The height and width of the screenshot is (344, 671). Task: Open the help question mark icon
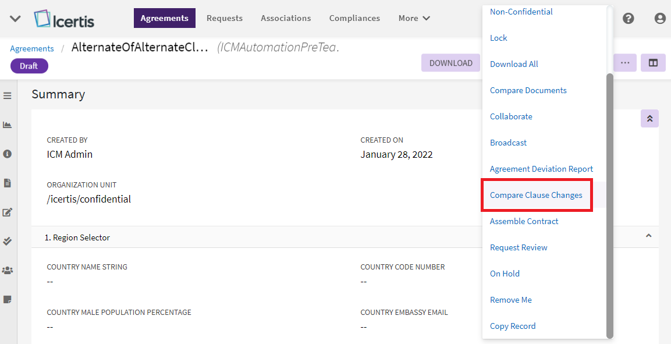click(628, 18)
